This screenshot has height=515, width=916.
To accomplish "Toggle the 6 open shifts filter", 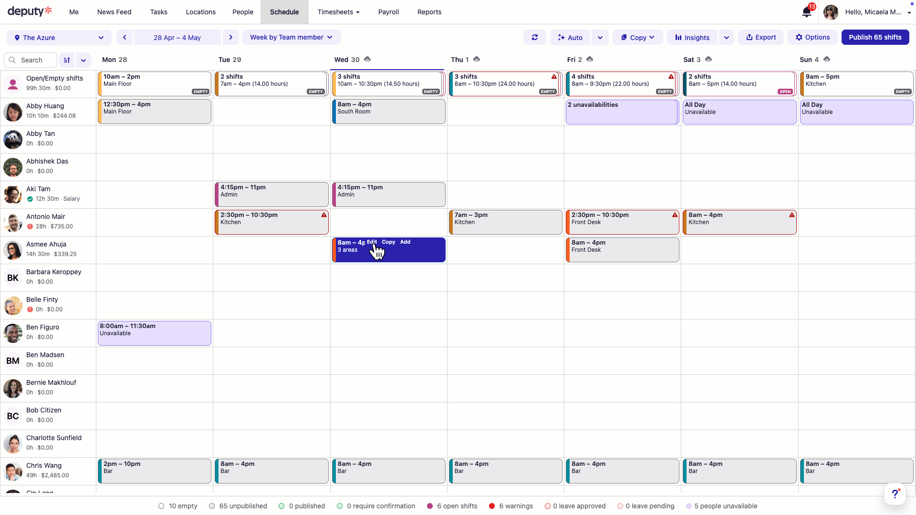I will point(452,506).
